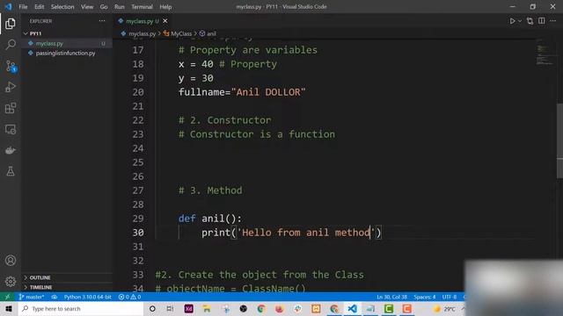Open the Docker view icon
563x316 pixels.
point(11,150)
